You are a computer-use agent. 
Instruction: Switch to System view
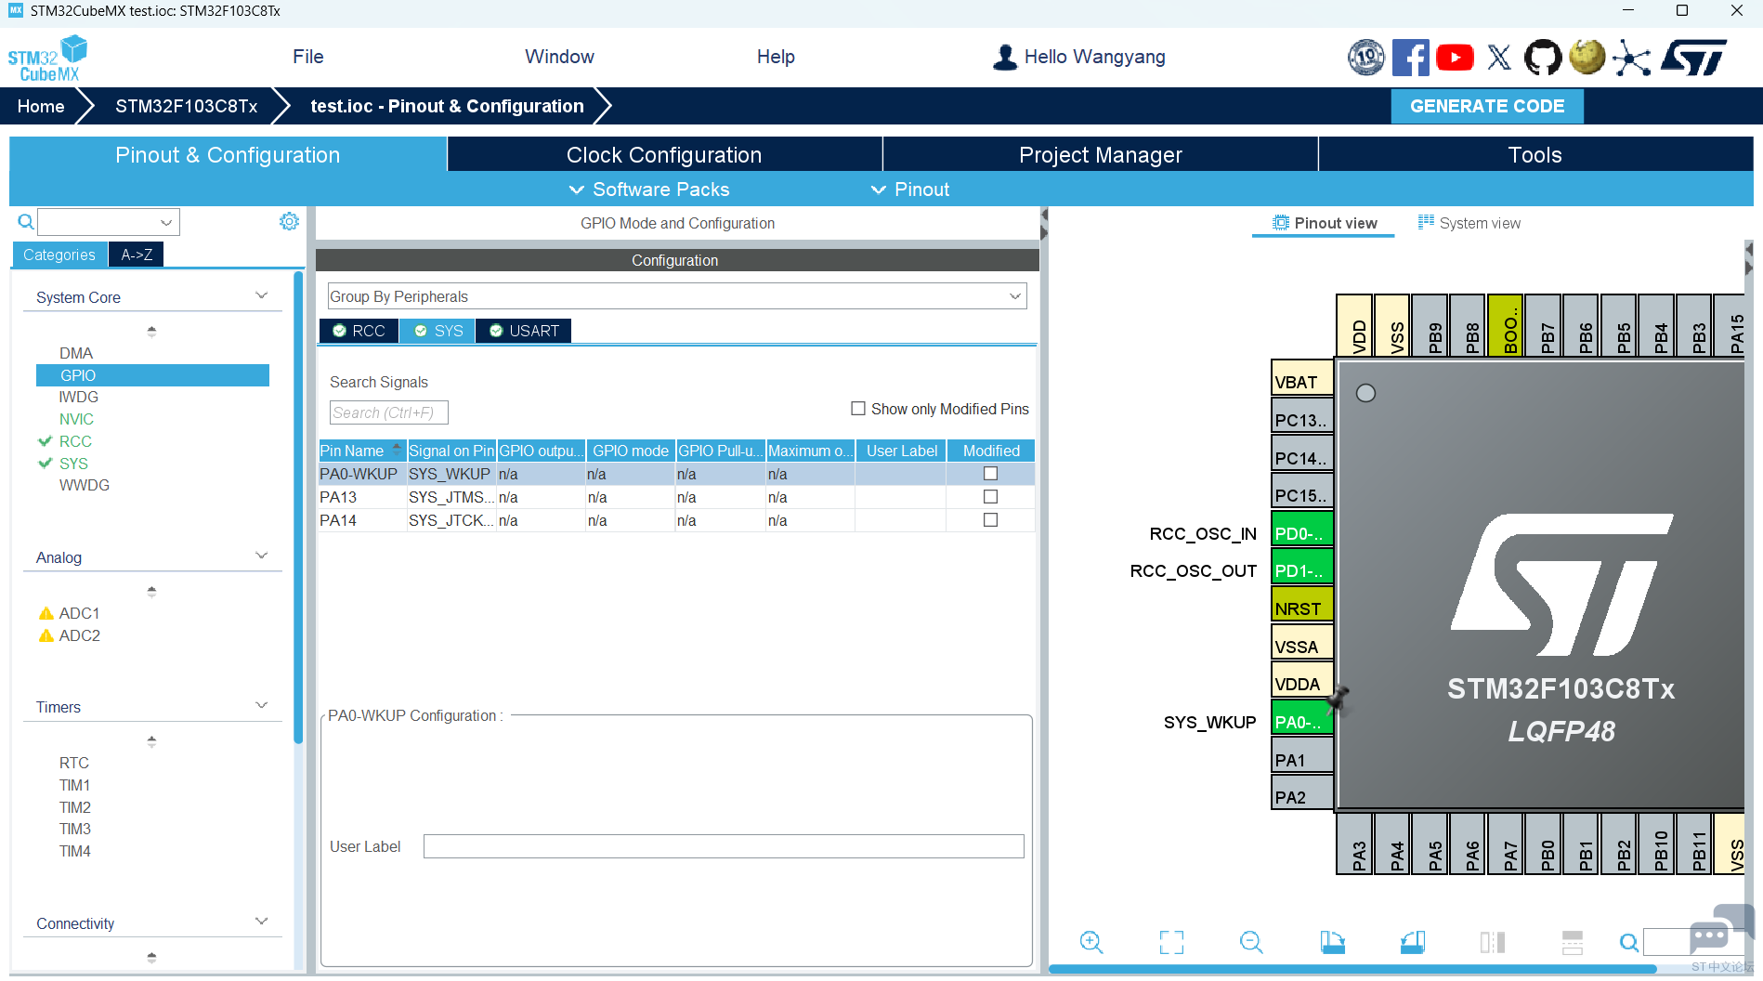(1469, 223)
